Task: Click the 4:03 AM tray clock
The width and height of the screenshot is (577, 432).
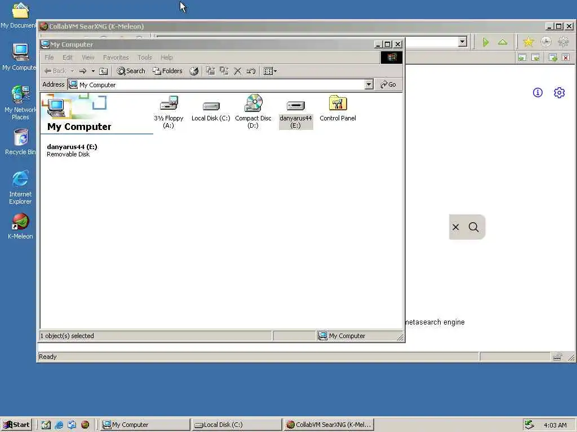Action: click(x=555, y=425)
